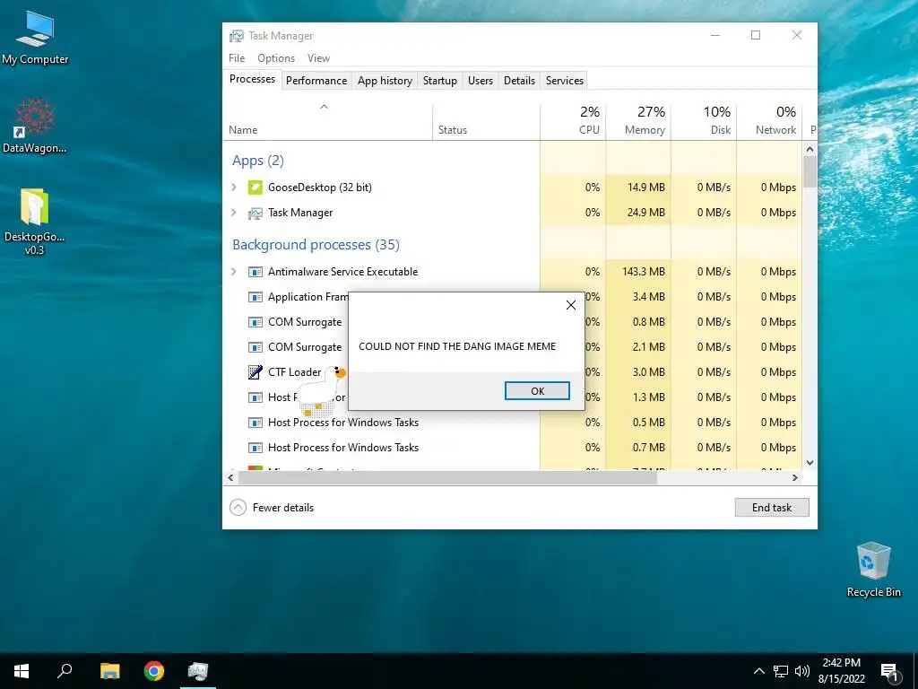Viewport: 918px width, 689px height.
Task: Sort by CPU usage column
Action: pyautogui.click(x=573, y=122)
